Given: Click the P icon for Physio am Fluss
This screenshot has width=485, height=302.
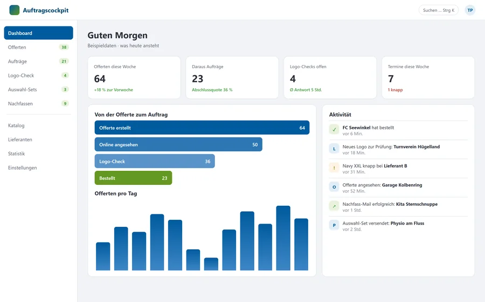Looking at the screenshot, I should [x=334, y=225].
